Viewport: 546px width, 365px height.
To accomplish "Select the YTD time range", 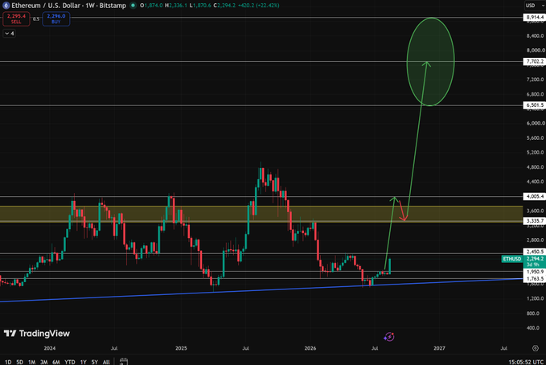I will [x=70, y=363].
